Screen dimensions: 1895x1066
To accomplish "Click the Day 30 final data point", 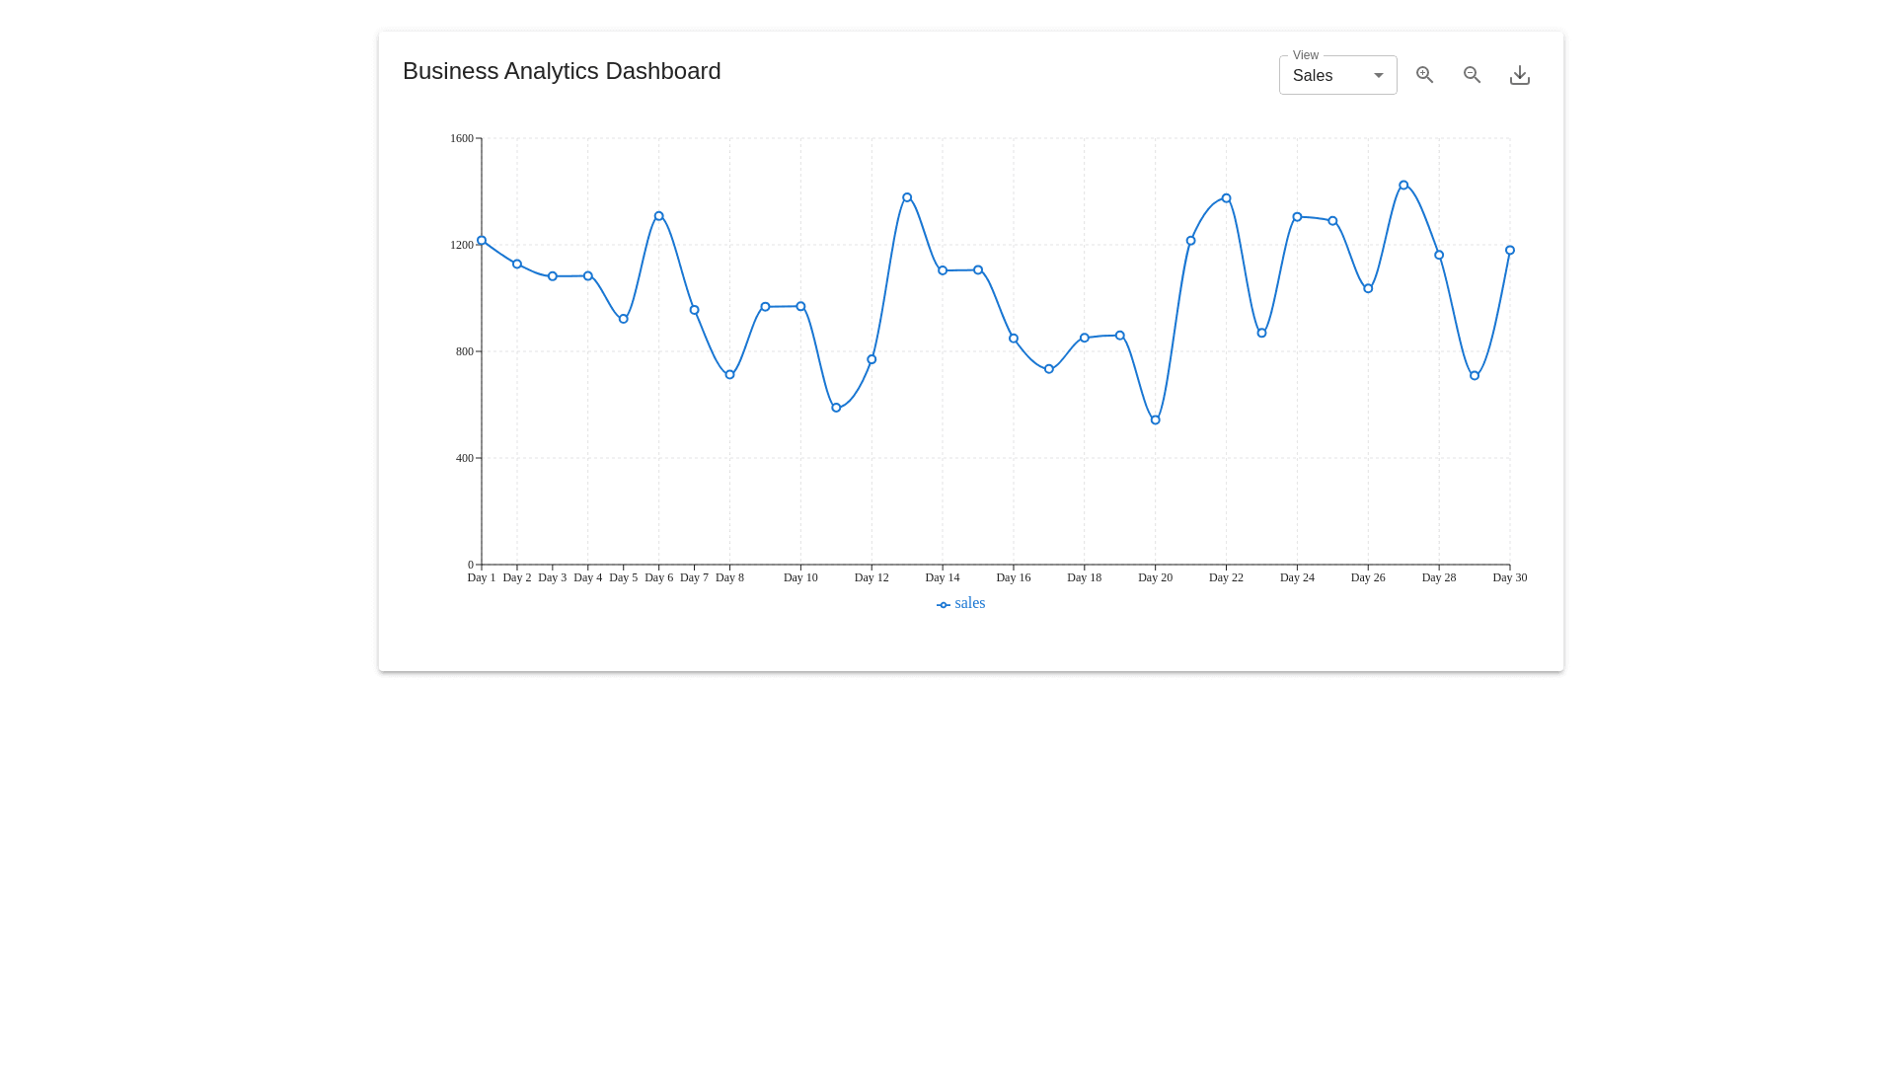I will point(1510,251).
